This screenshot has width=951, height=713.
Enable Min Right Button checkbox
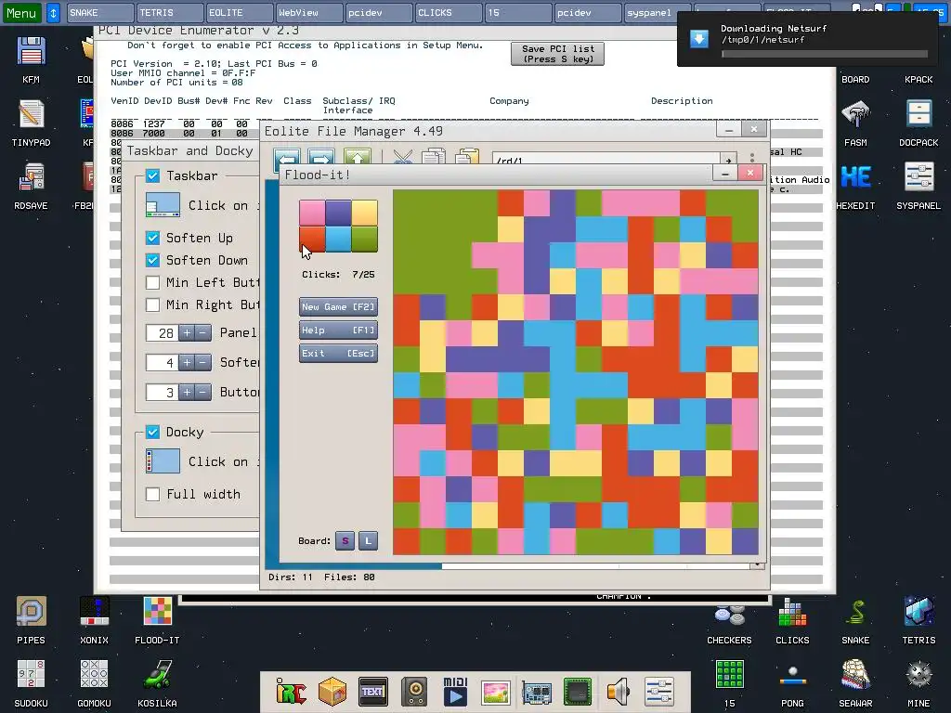153,305
